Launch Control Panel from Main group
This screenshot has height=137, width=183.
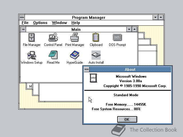pos(53,37)
